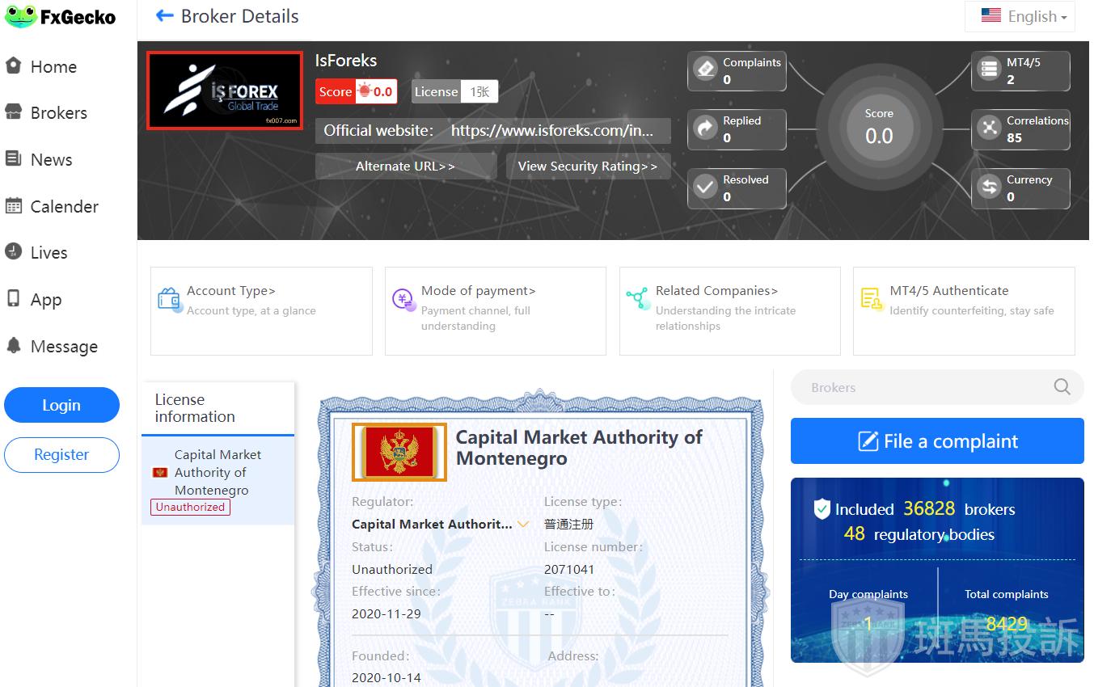
Task: Click the Correlations icon
Action: pyautogui.click(x=989, y=129)
